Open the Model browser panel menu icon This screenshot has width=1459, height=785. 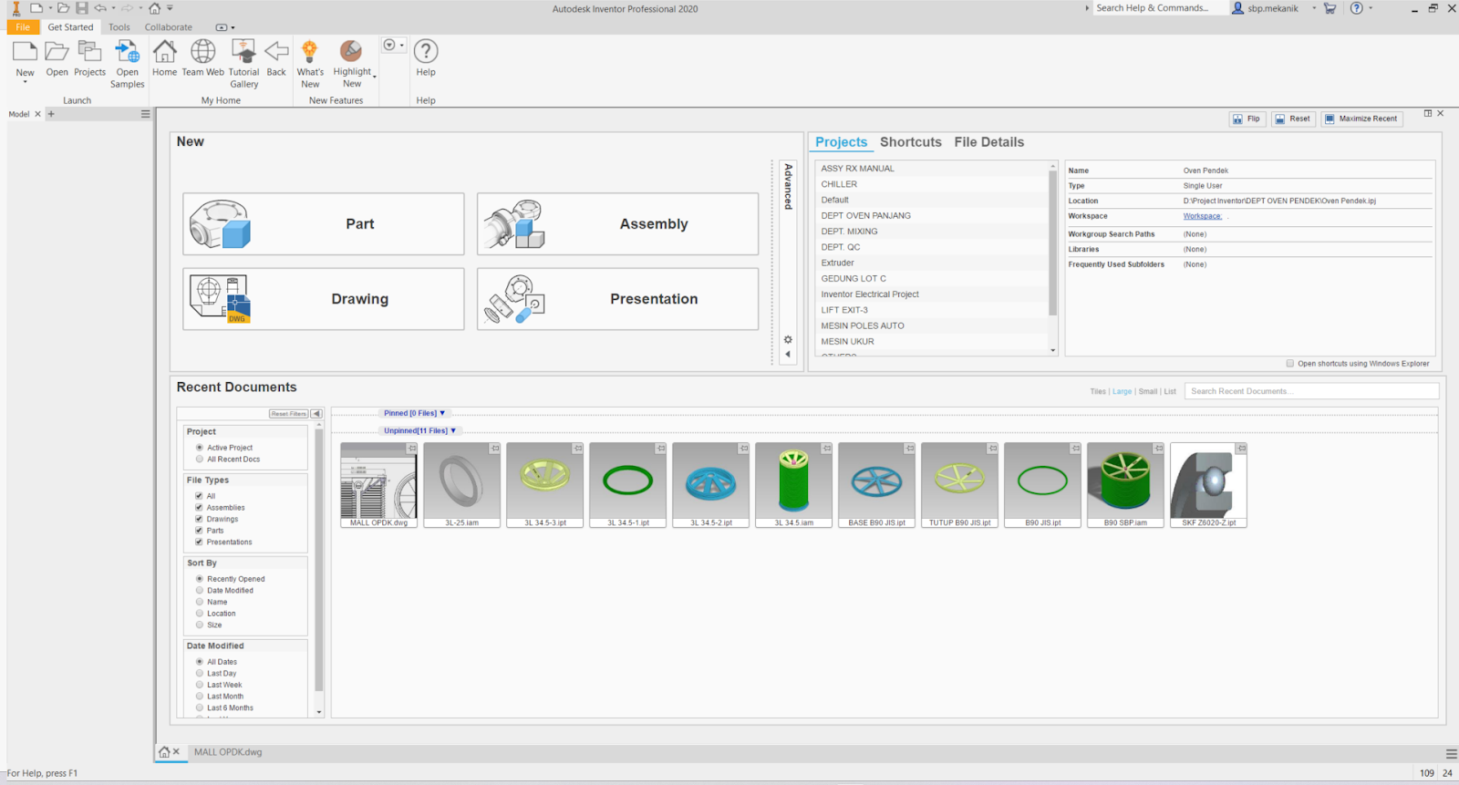tap(145, 114)
